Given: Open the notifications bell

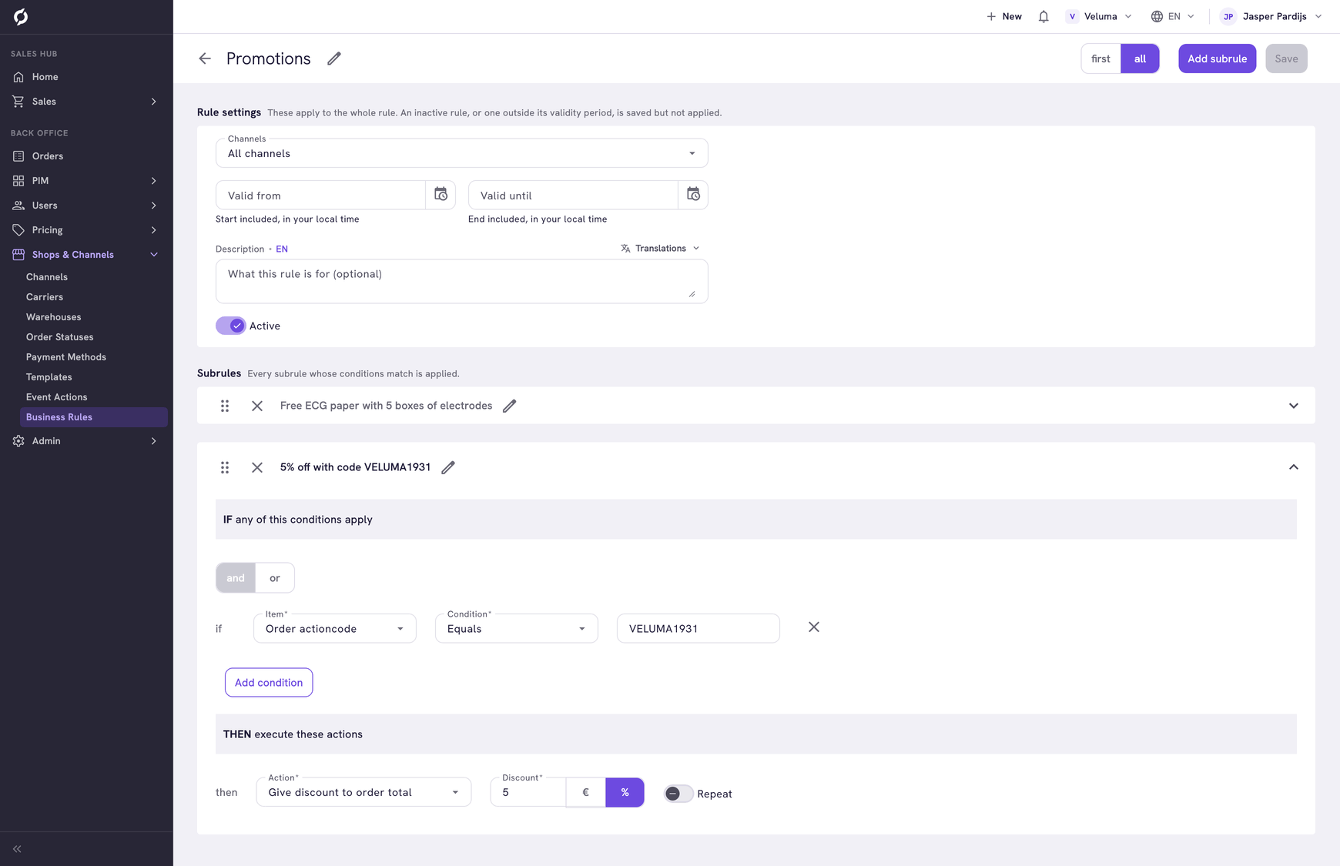Looking at the screenshot, I should pyautogui.click(x=1044, y=16).
